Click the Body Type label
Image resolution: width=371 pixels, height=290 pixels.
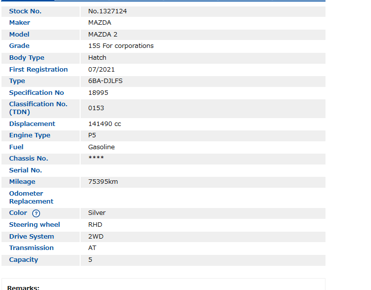[x=27, y=58]
